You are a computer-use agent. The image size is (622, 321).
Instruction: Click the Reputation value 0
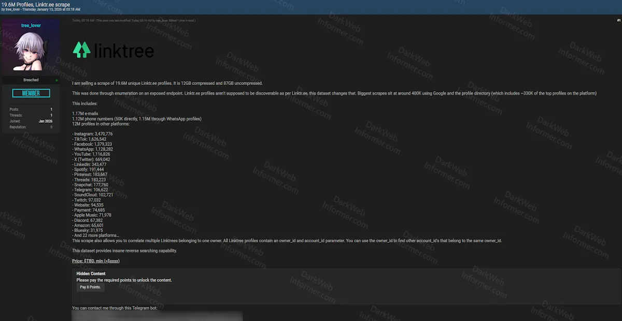51,127
